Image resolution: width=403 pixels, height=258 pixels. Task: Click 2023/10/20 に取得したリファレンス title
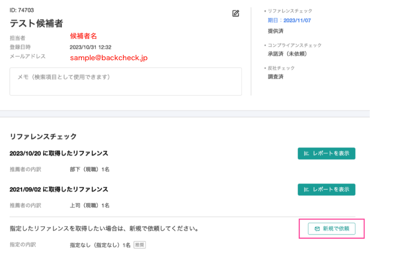pyautogui.click(x=59, y=153)
